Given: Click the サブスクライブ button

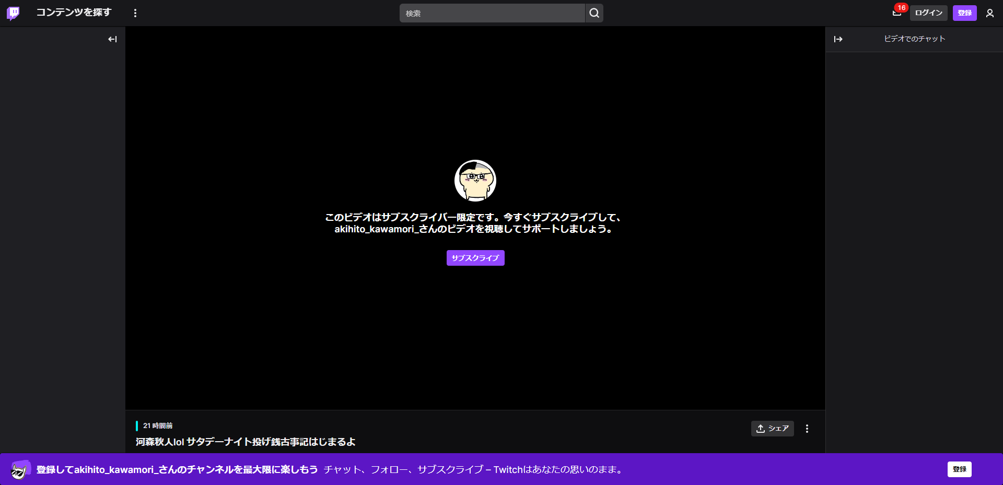Looking at the screenshot, I should [x=475, y=258].
